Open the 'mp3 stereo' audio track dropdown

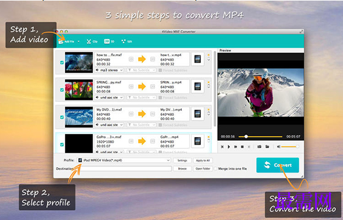[x=109, y=70]
